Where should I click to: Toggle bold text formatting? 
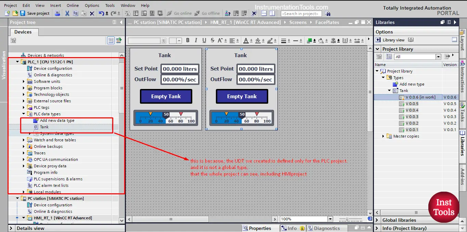(188, 40)
